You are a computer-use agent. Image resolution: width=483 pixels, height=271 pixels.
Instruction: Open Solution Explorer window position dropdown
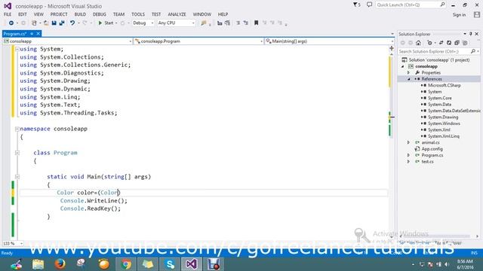click(x=465, y=34)
